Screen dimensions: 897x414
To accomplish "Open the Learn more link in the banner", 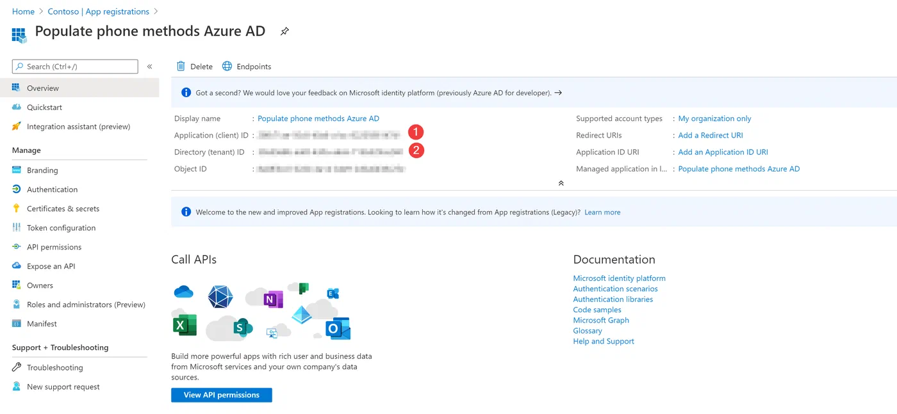I will coord(602,212).
